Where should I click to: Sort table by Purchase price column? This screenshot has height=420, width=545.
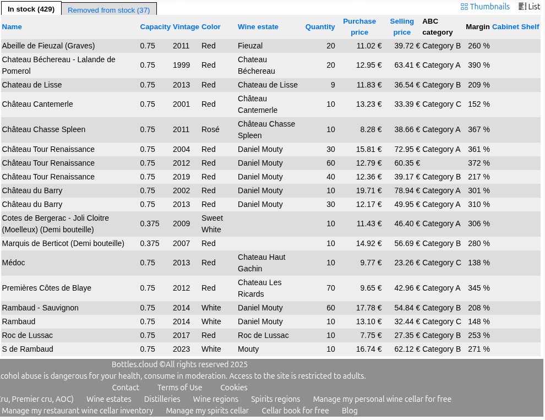[x=359, y=26]
